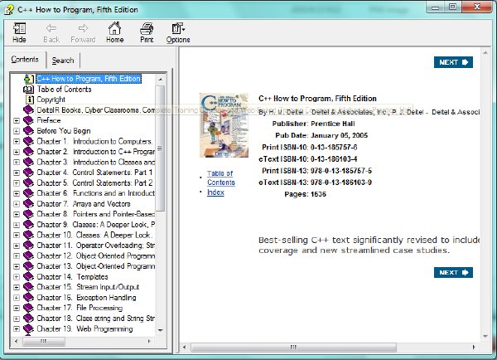This screenshot has width=497, height=360.
Task: Click the C++ book cover thumbnail
Action: [224, 125]
